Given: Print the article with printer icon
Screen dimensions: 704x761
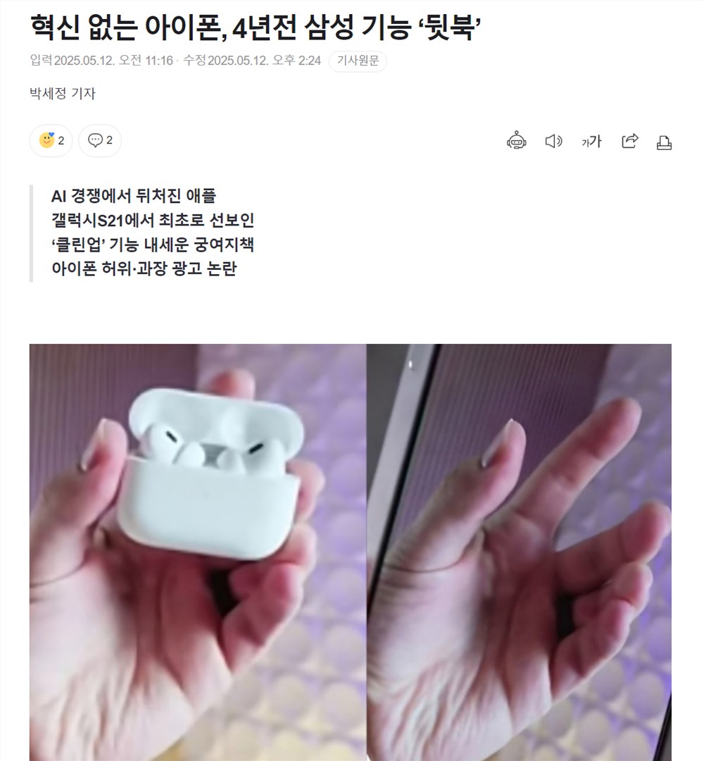Looking at the screenshot, I should [664, 142].
